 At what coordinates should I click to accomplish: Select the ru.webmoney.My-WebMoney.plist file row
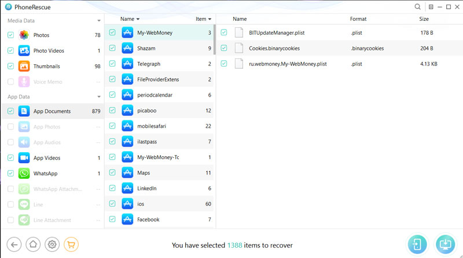(x=288, y=64)
